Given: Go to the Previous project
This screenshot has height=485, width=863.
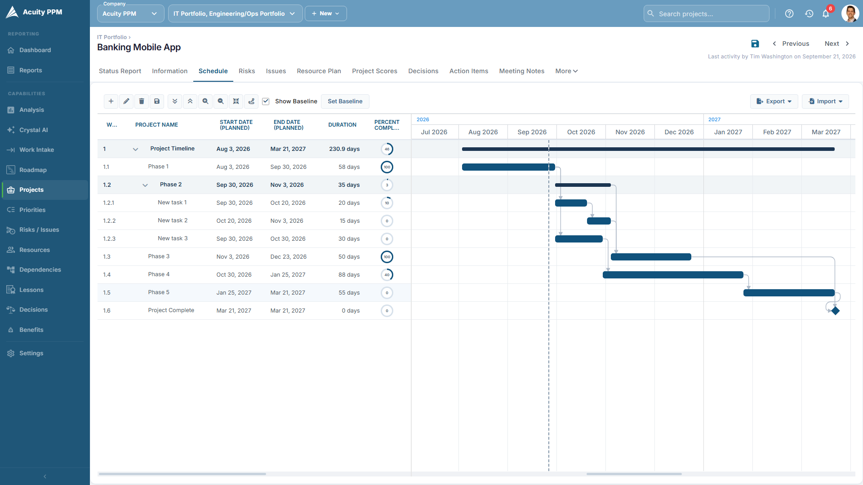Looking at the screenshot, I should pyautogui.click(x=791, y=44).
